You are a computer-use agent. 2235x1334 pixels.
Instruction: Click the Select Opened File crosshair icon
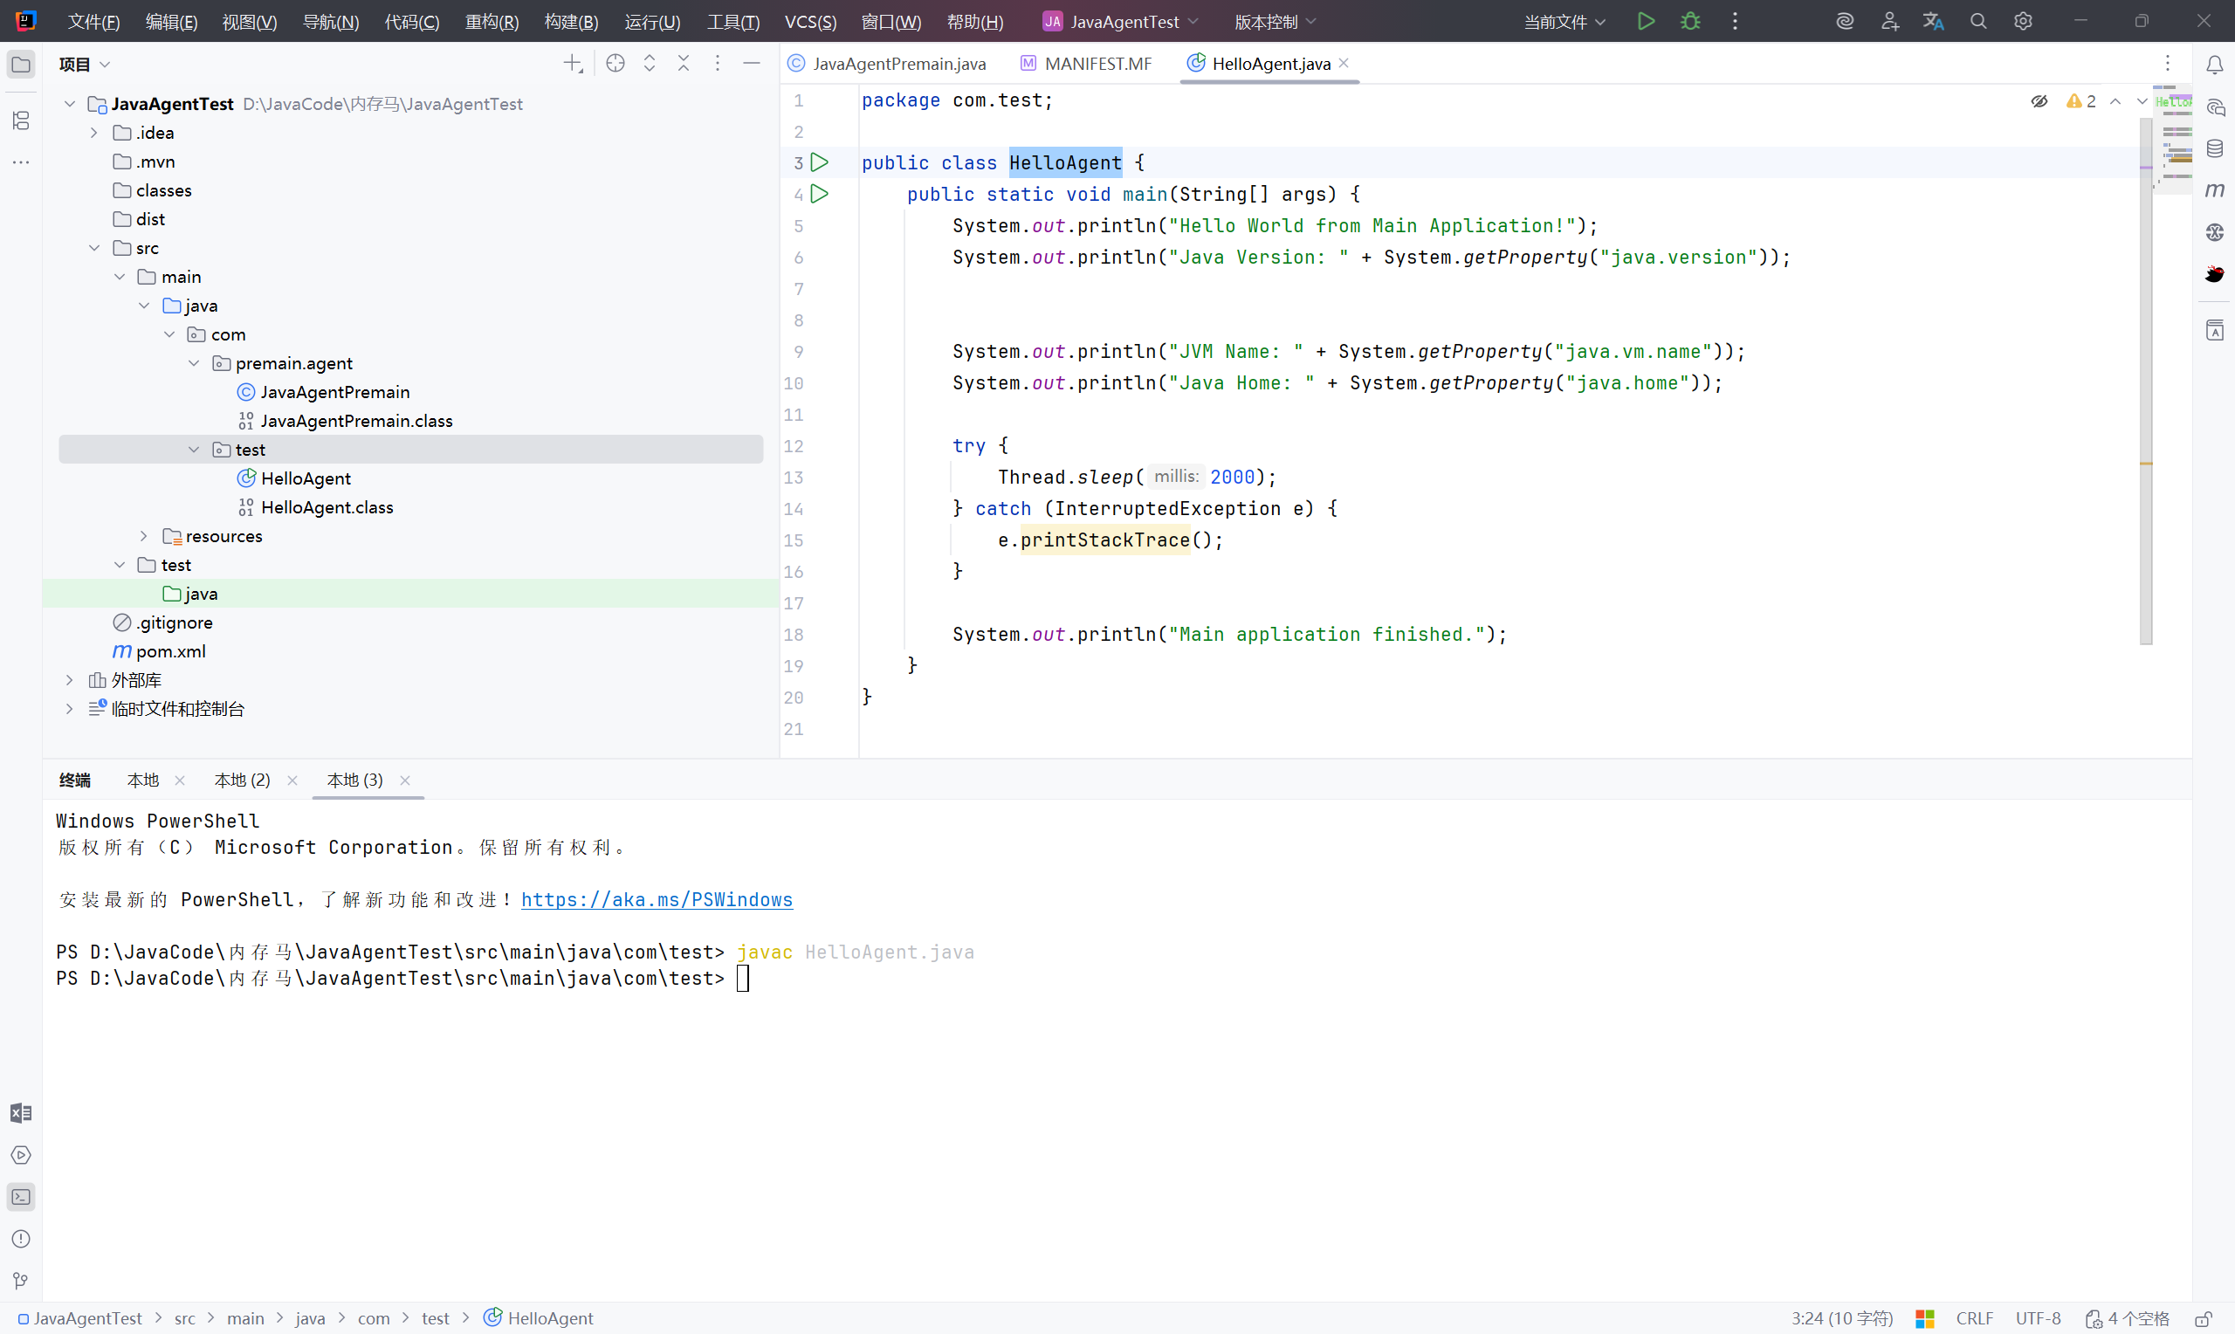coord(615,64)
